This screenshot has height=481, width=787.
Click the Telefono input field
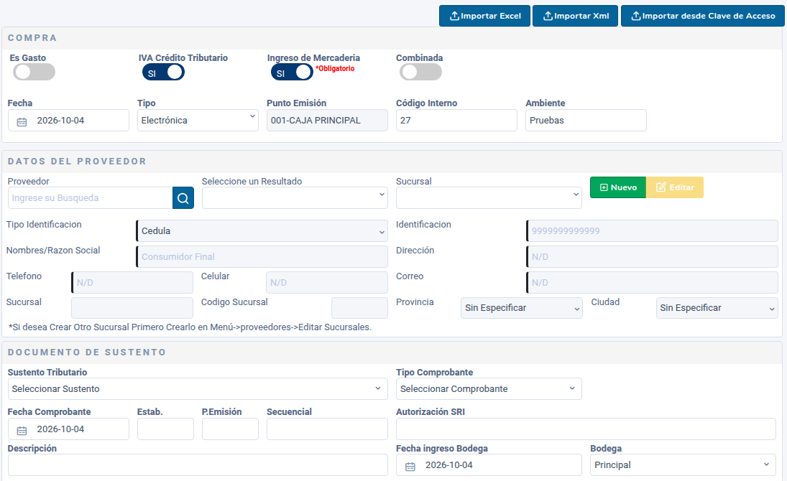coord(132,282)
